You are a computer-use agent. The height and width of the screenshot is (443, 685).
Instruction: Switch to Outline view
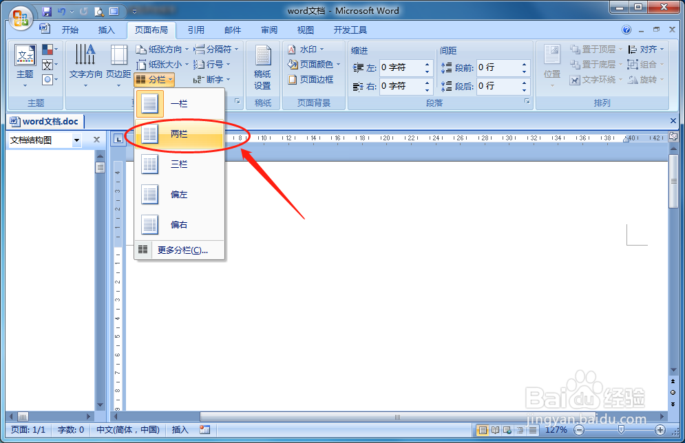point(520,431)
